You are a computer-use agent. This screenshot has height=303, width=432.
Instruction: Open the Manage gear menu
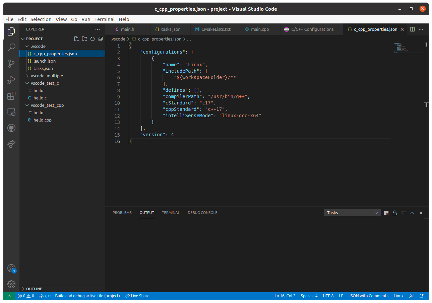click(x=11, y=284)
